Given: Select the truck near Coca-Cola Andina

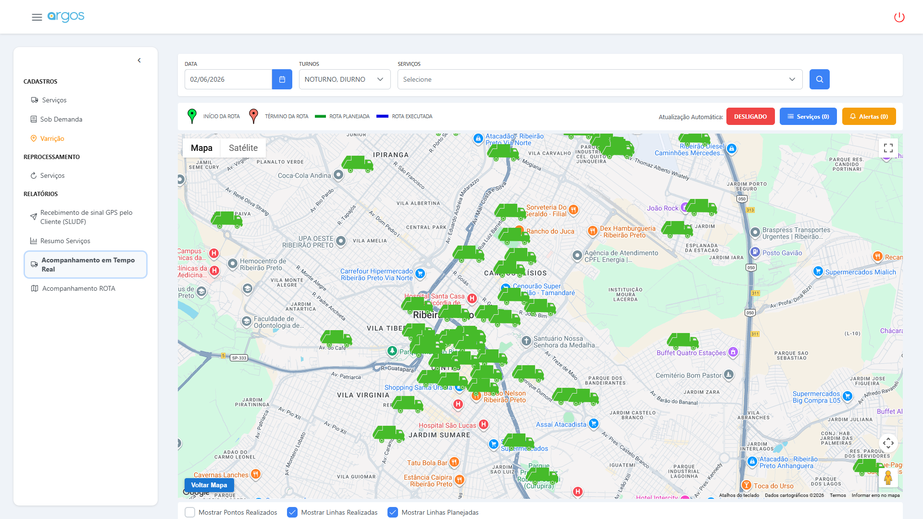Looking at the screenshot, I should [357, 164].
